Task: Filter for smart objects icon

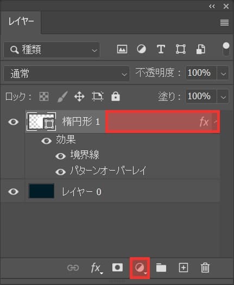Action: [201, 49]
